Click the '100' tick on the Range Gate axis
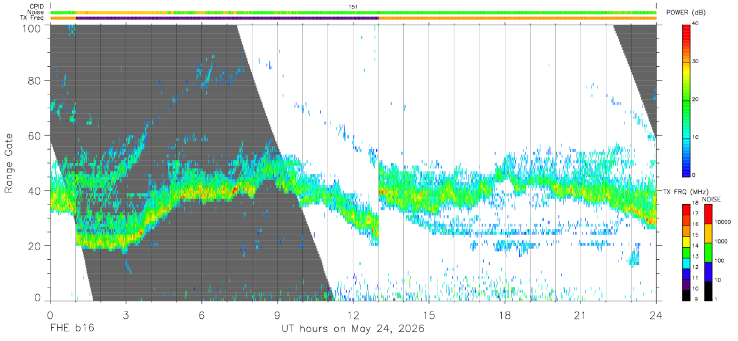 (31, 28)
